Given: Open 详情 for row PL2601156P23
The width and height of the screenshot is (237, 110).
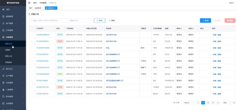Looking at the screenshot, I should tap(214, 94).
